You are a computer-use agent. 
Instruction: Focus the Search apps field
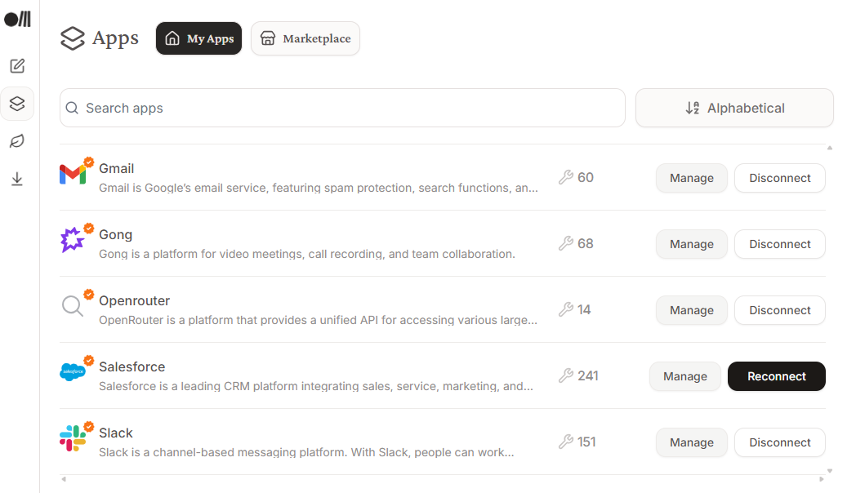[342, 108]
